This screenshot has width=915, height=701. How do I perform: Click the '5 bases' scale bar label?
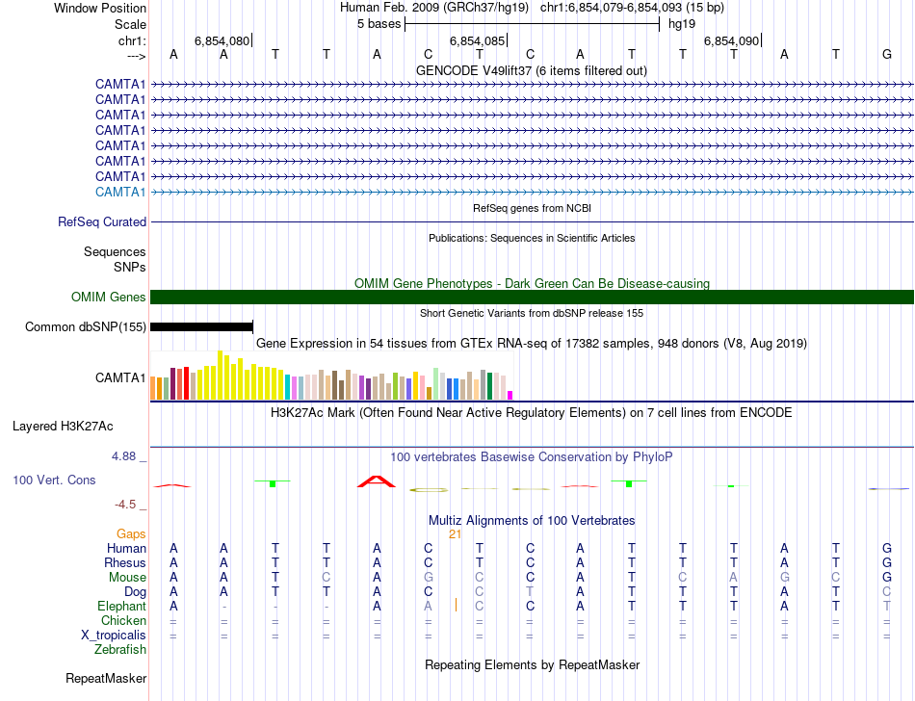(379, 24)
